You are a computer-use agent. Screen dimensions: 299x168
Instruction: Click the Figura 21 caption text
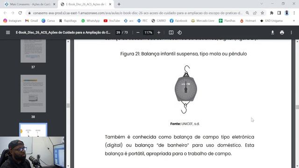point(184,54)
